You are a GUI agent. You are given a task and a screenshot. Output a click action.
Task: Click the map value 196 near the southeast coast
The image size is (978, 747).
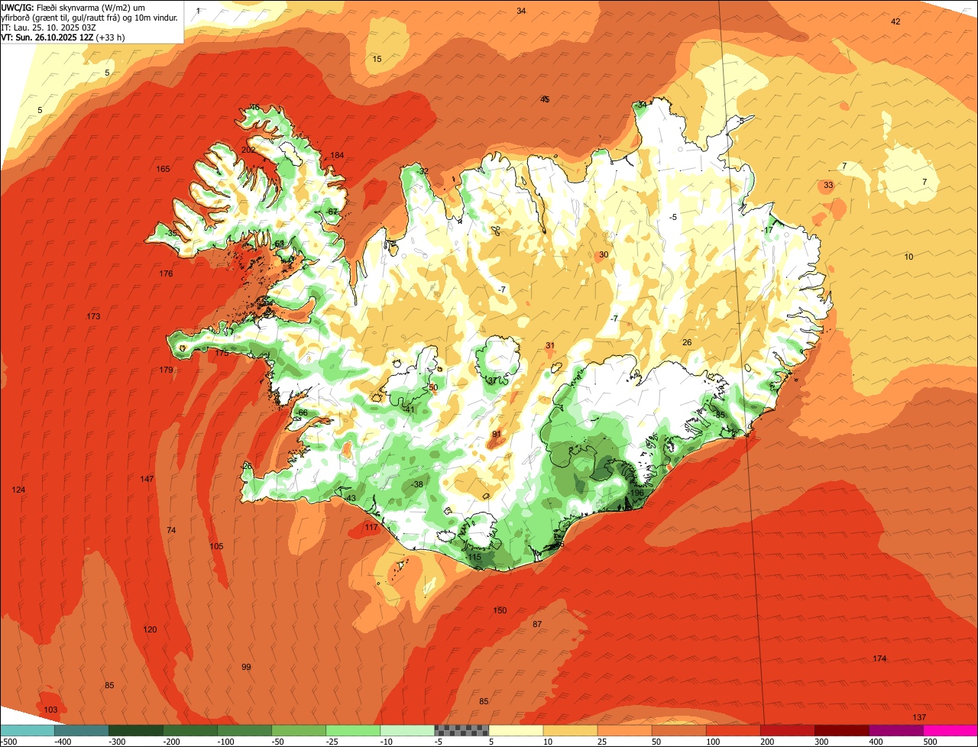(637, 493)
